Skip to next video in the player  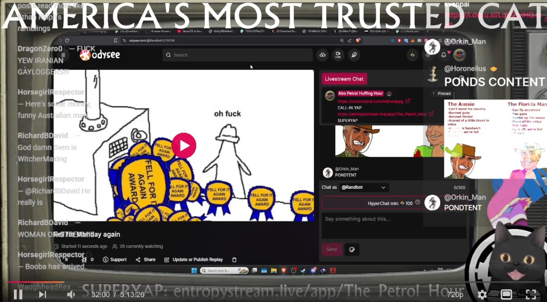pyautogui.click(x=42, y=294)
